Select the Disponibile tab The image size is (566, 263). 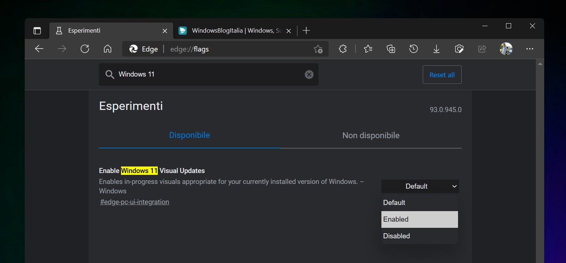189,135
